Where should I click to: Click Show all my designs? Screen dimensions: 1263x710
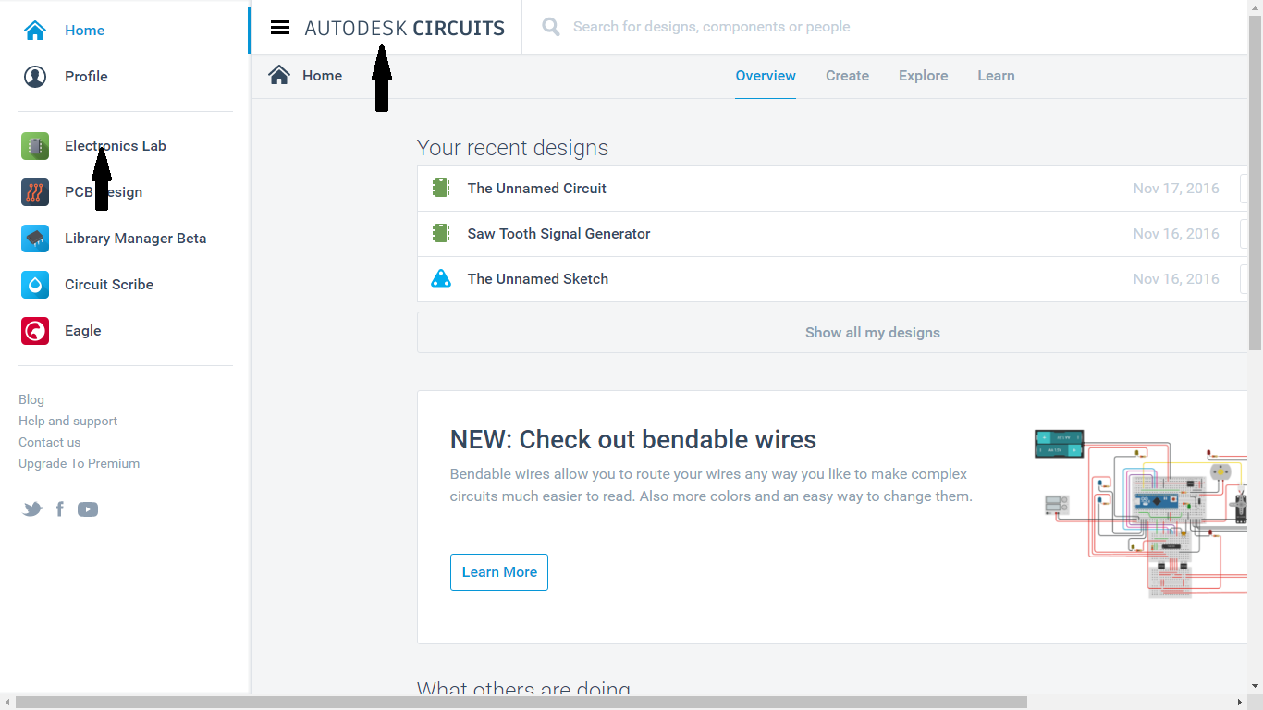pyautogui.click(x=872, y=333)
